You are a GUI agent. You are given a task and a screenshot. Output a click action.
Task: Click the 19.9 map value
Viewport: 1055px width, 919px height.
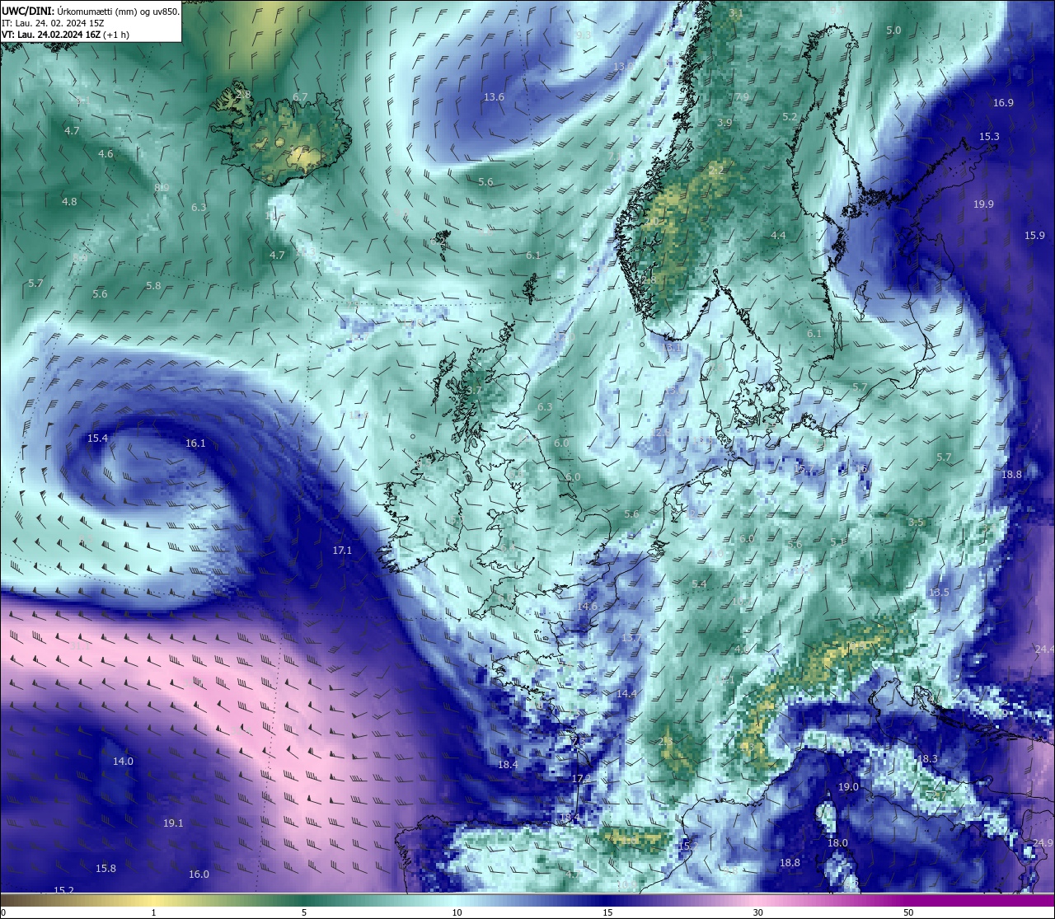point(983,204)
